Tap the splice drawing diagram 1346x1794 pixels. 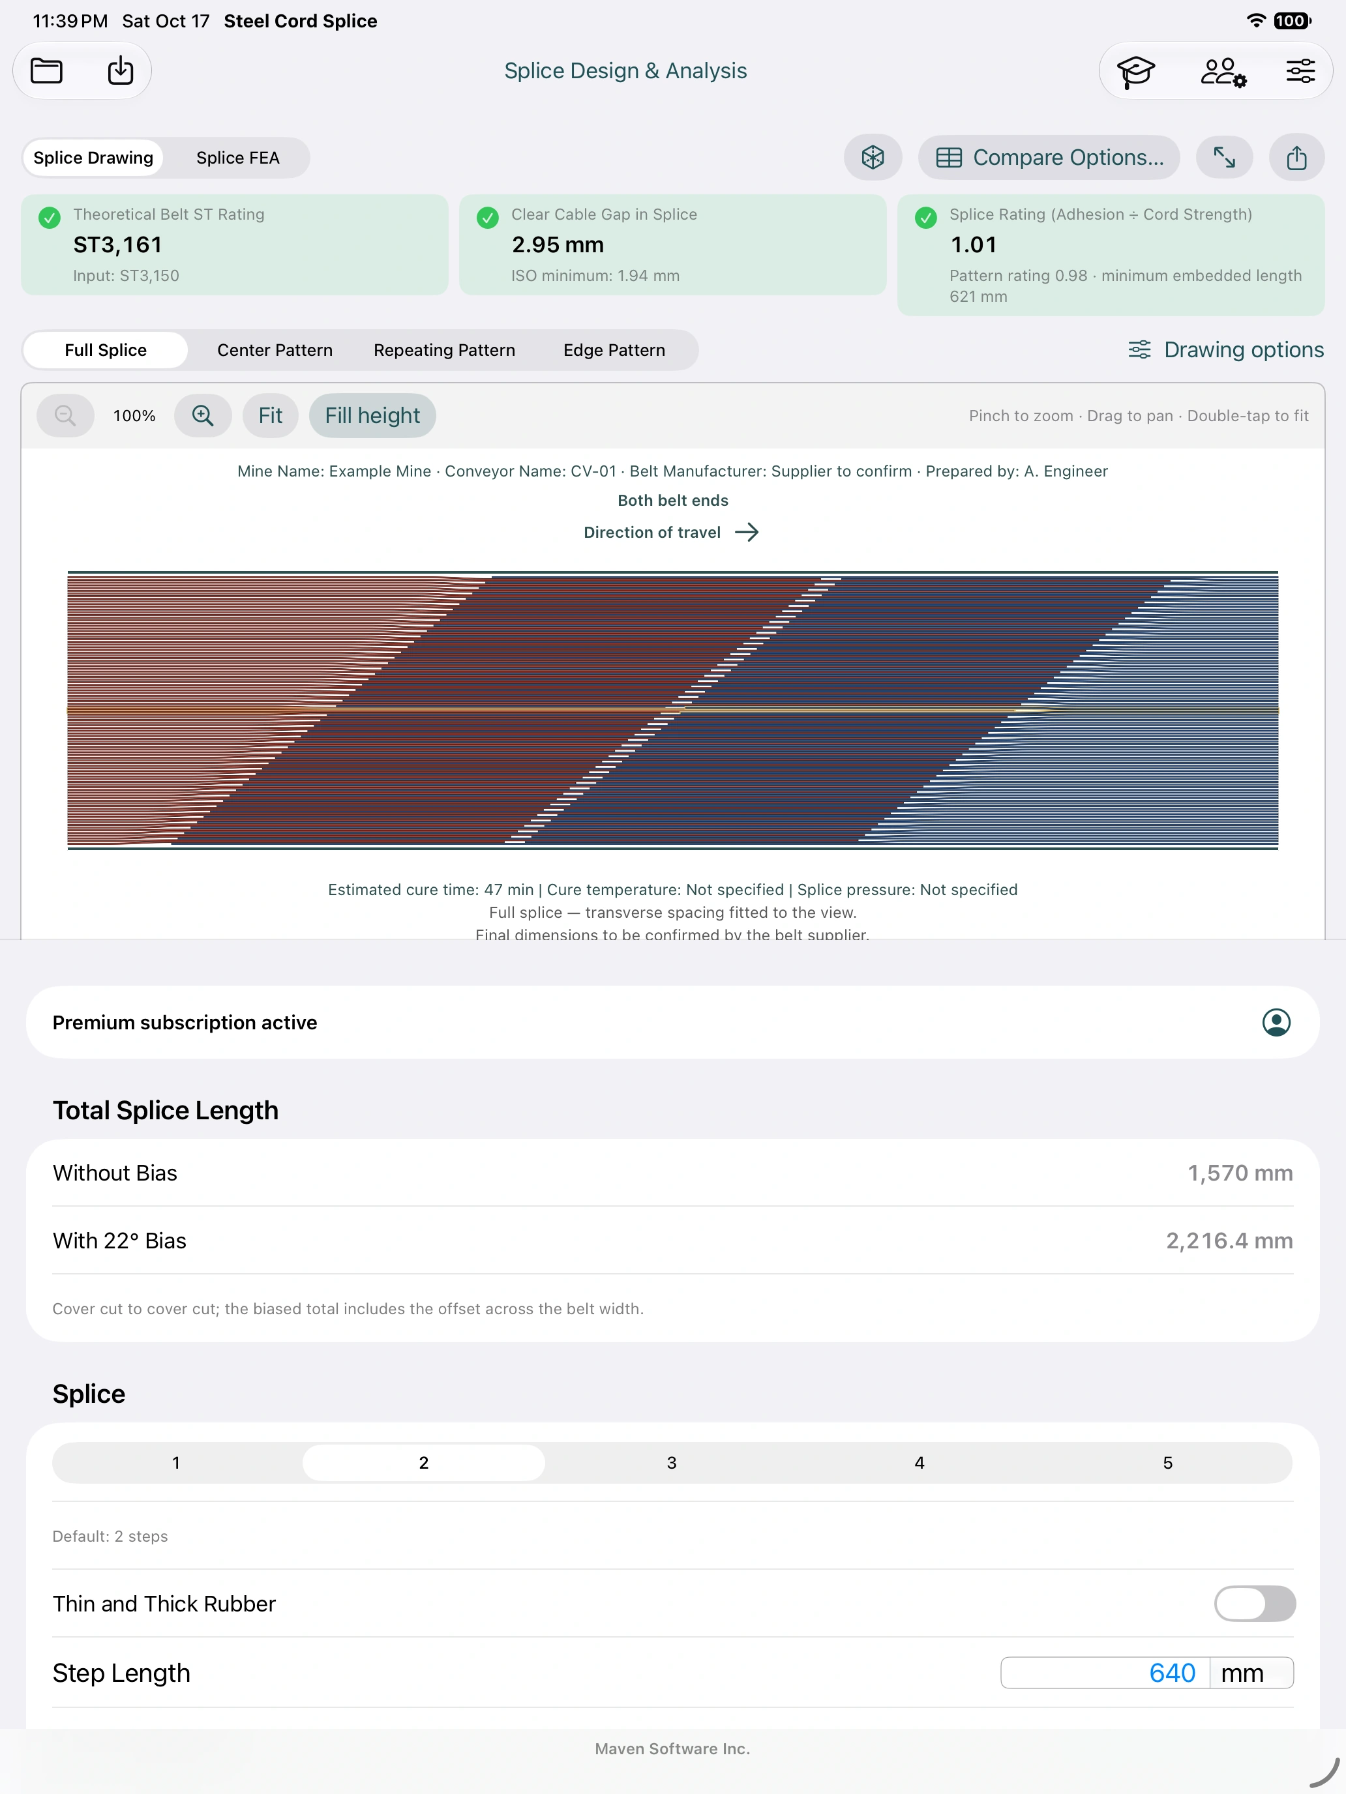[672, 710]
